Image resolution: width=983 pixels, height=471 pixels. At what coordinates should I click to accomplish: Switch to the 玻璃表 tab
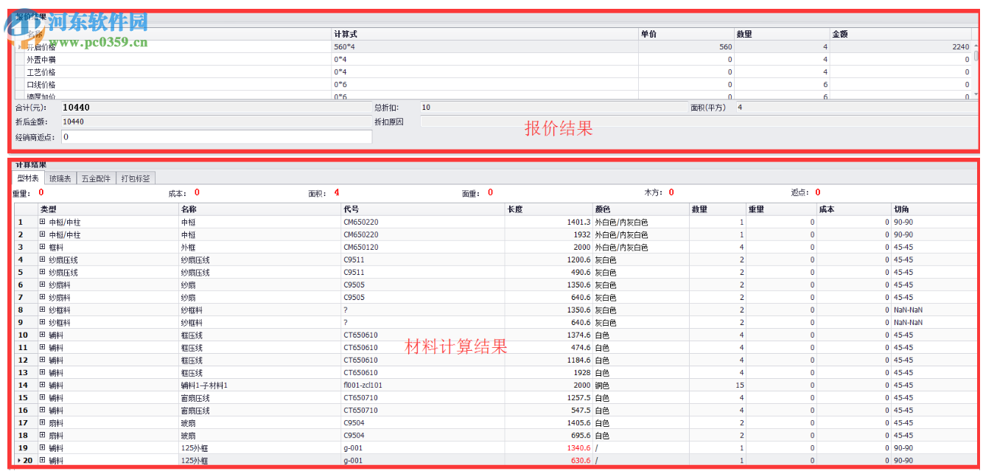(x=60, y=178)
